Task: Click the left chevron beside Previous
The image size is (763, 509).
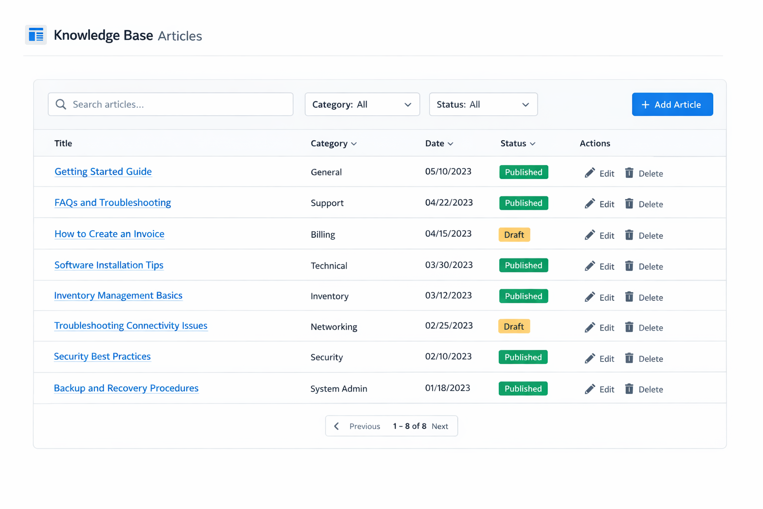Action: 336,426
